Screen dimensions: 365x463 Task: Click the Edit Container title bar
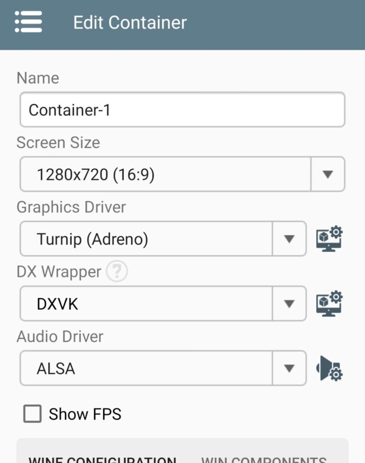[x=130, y=22]
